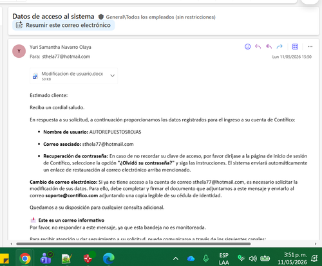
Task: Click the Reply all arrow icon
Action: point(269,46)
